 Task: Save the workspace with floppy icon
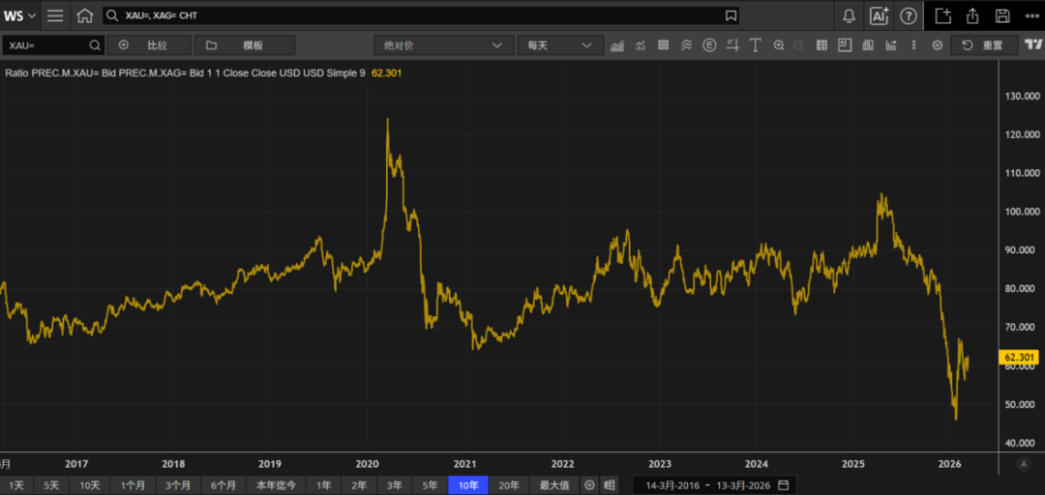(1001, 15)
